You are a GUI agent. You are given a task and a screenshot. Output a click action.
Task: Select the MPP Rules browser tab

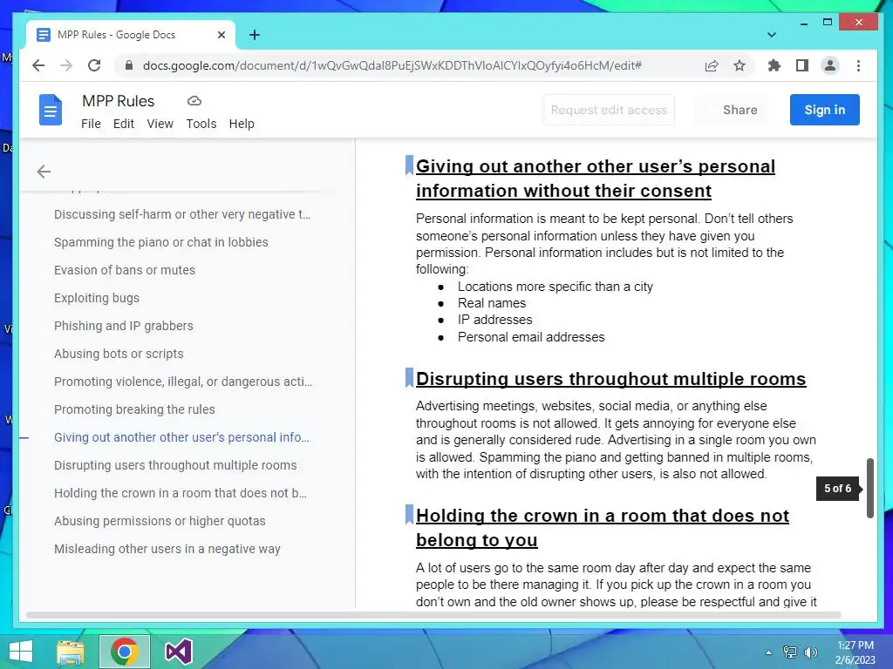pos(131,35)
